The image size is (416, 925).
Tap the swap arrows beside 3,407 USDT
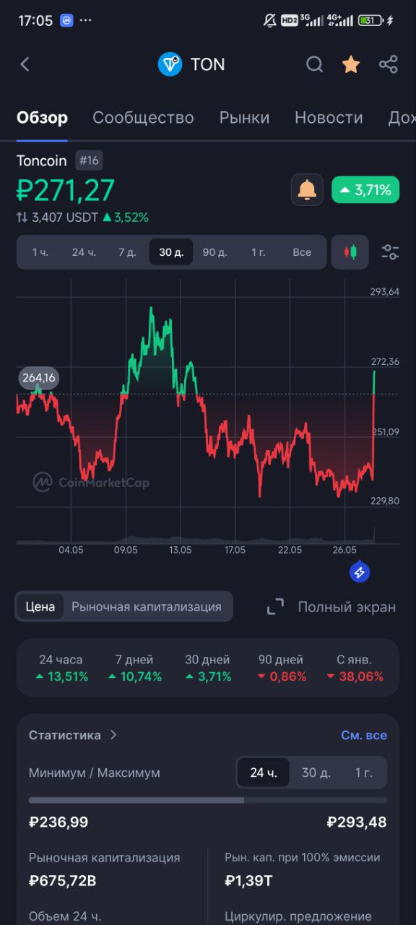(22, 217)
